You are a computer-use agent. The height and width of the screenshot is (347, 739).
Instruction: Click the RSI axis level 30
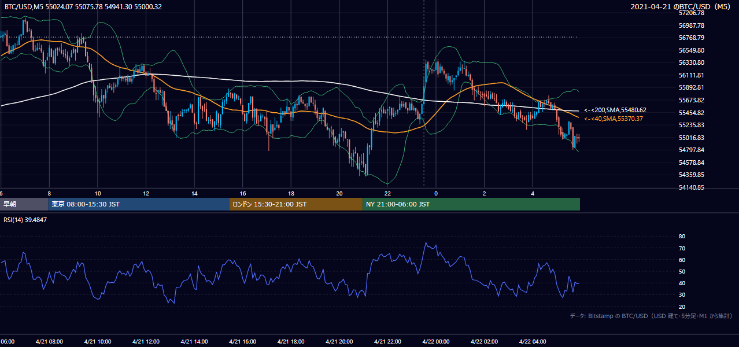pos(682,295)
